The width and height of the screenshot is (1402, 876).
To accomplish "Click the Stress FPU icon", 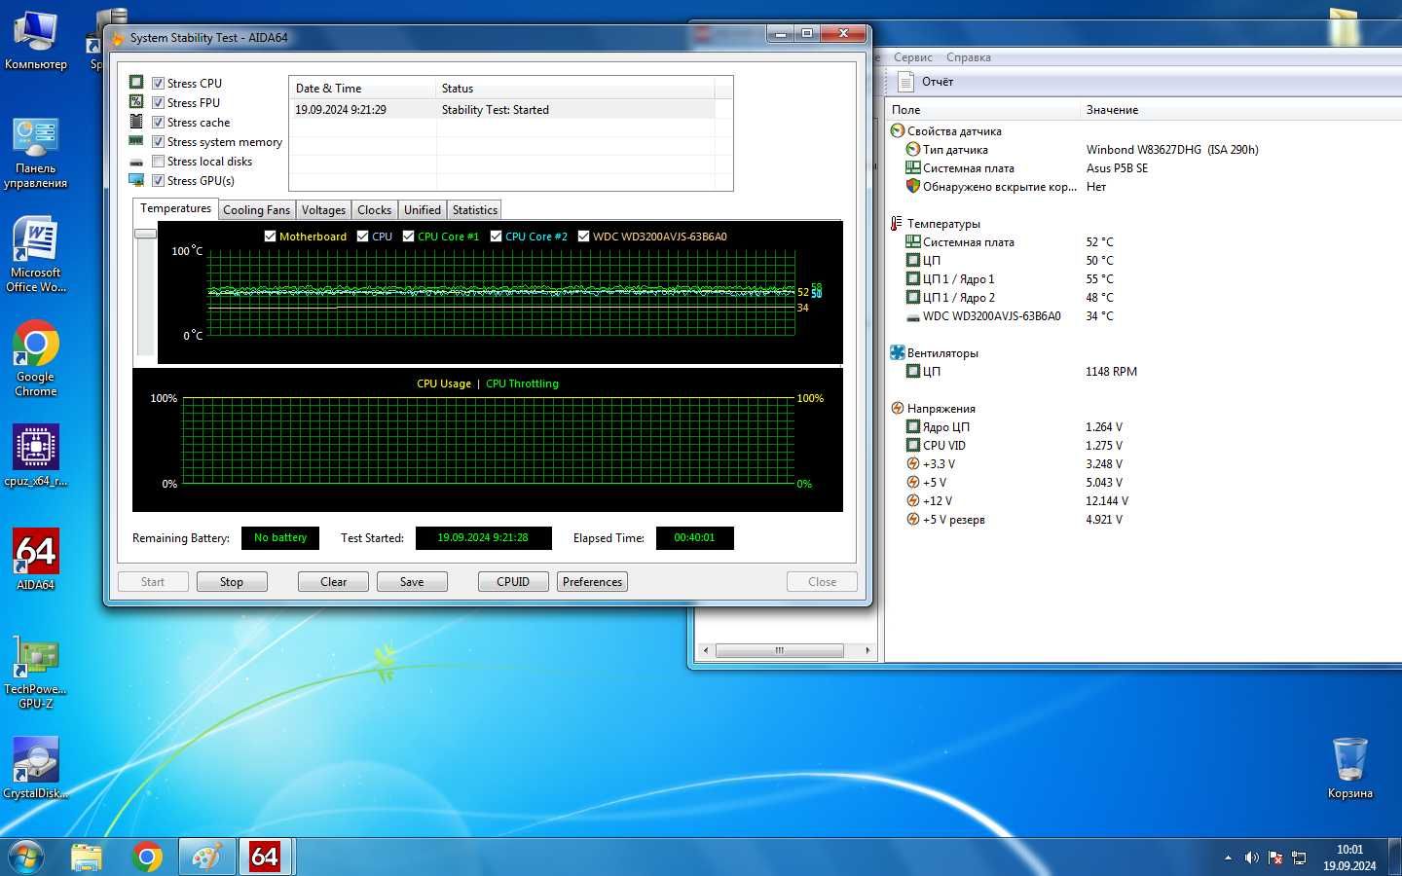I will pyautogui.click(x=136, y=102).
